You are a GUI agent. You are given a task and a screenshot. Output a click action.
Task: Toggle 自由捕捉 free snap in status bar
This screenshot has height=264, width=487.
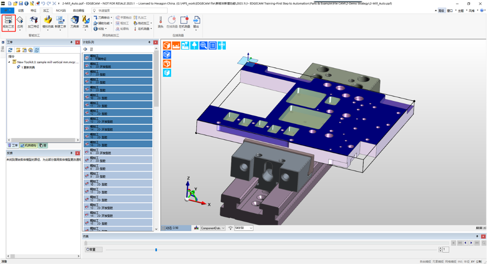[425, 261]
